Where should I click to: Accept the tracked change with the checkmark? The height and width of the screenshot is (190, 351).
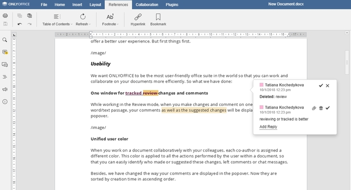321,85
